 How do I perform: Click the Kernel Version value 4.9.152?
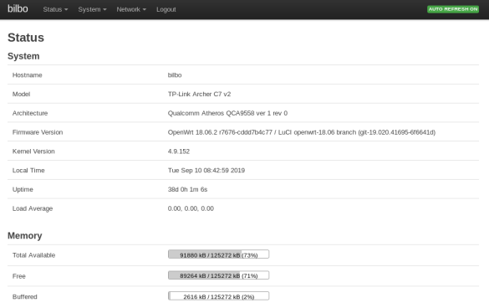coord(179,151)
